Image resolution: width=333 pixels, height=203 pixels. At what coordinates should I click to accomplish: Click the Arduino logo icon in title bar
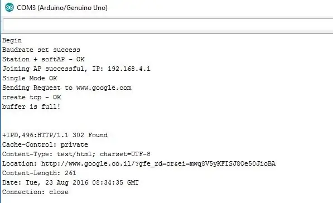[9, 7]
